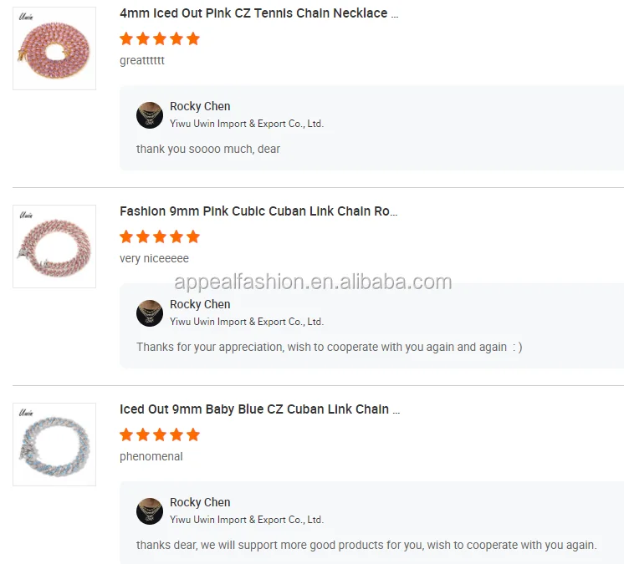Open the baby blue Cuban chain thumbnail
The width and height of the screenshot is (624, 564).
coord(54,445)
